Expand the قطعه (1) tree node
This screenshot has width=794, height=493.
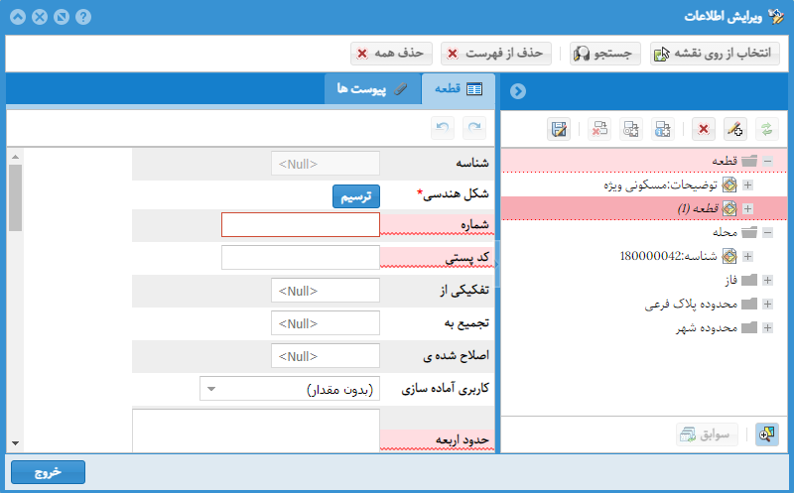[747, 208]
